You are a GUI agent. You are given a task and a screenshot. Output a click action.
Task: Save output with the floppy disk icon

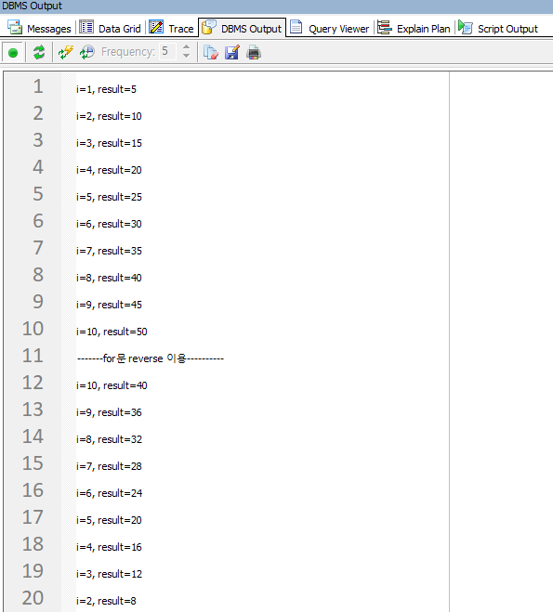tap(232, 52)
